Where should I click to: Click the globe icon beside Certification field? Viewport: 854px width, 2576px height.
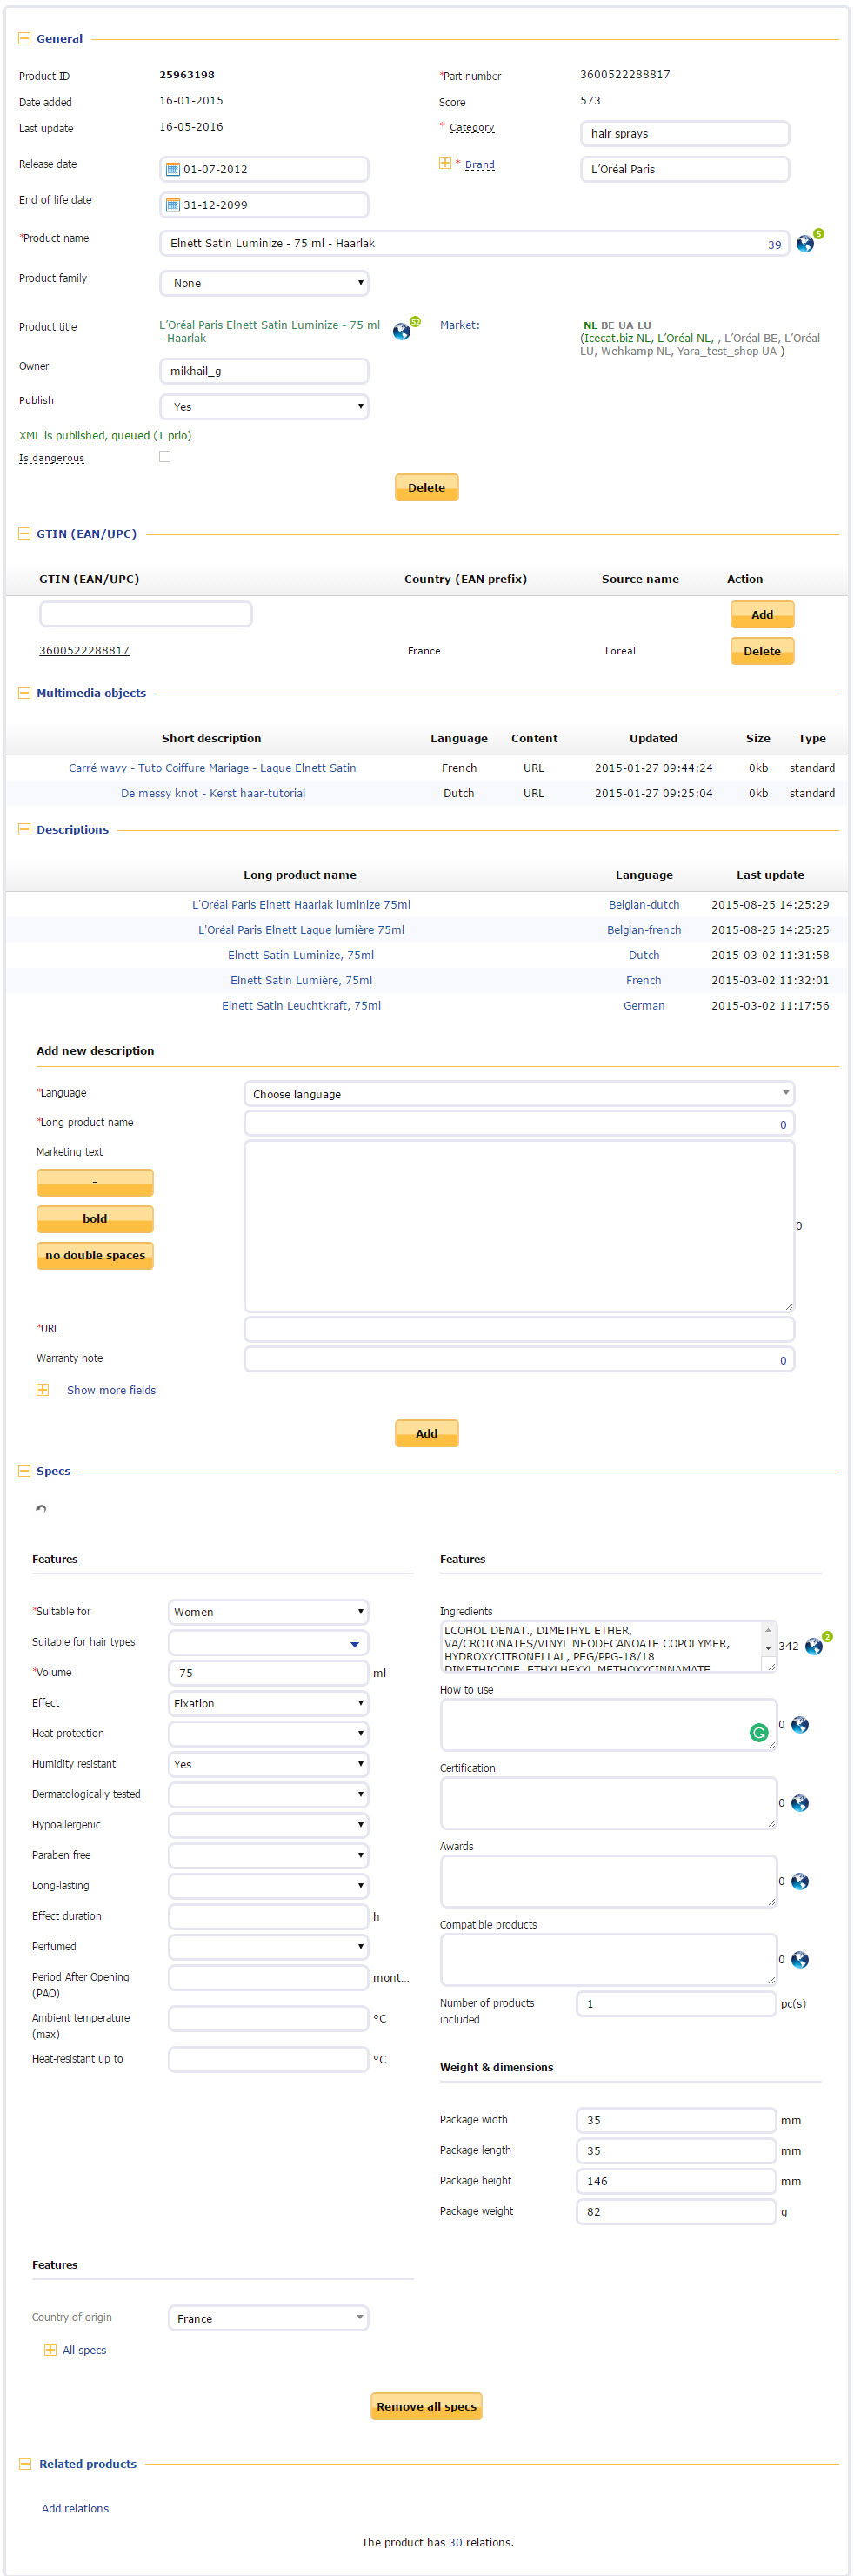(x=800, y=1803)
